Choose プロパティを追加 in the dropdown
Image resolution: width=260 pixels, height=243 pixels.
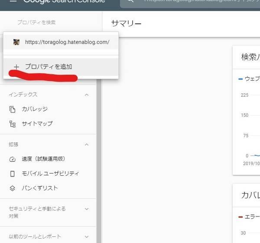61,67
